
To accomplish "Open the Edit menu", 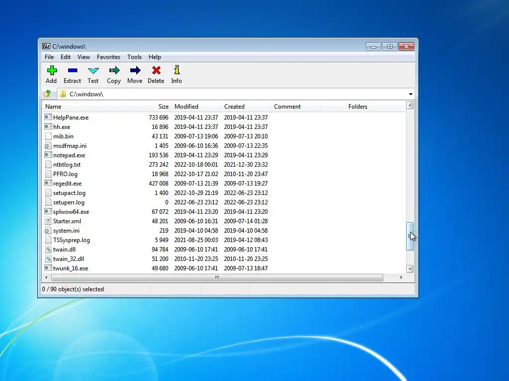I will pos(66,57).
